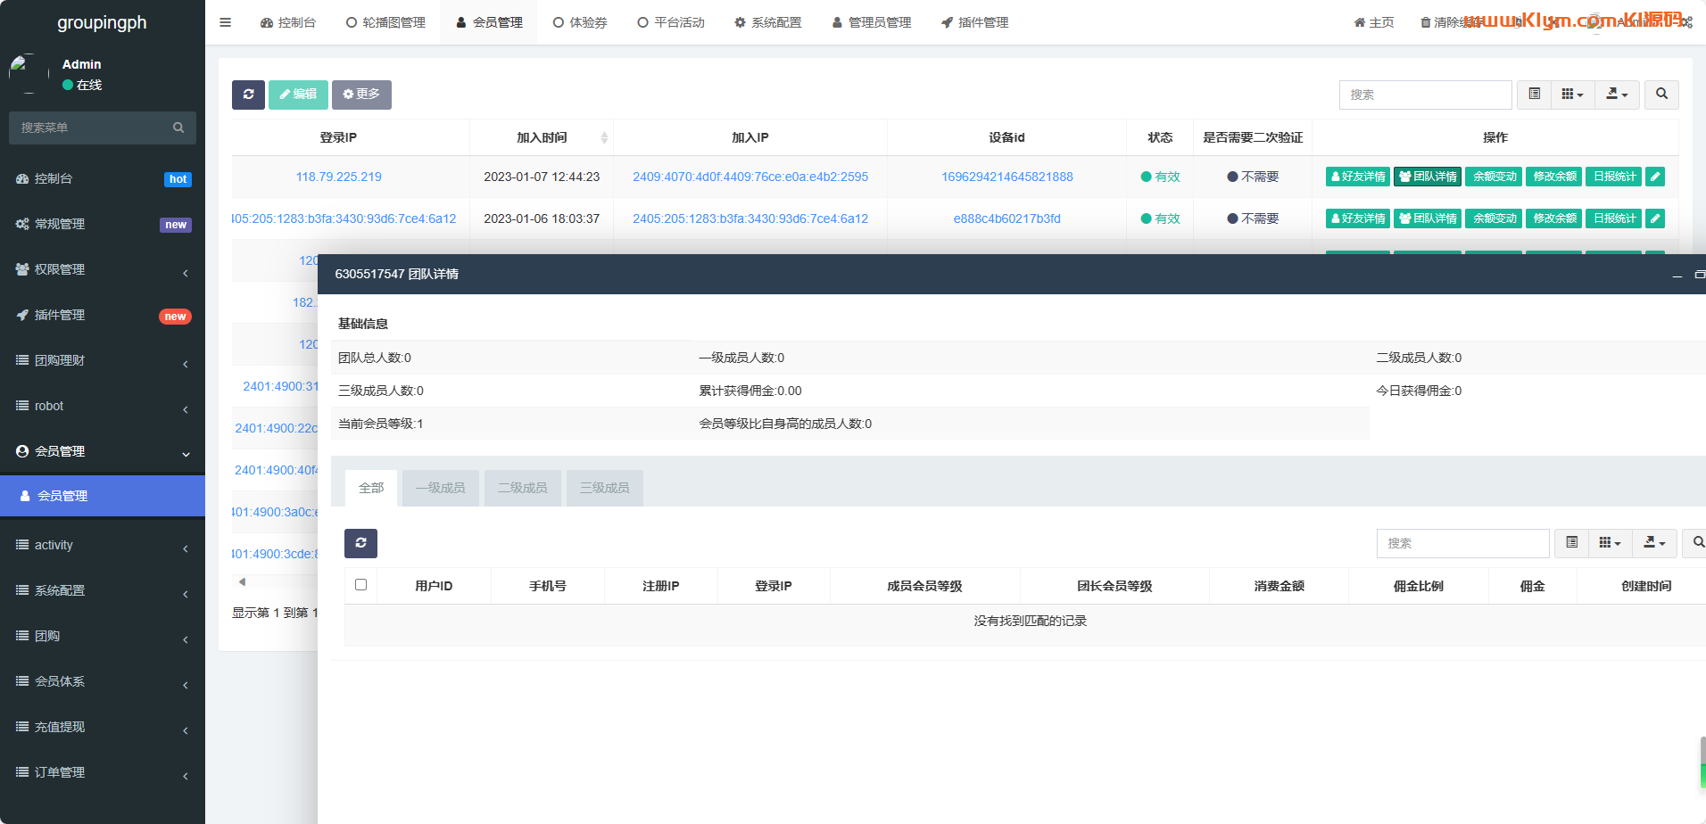Minimize the 团队详情 dialog
The image size is (1706, 824).
(1677, 275)
